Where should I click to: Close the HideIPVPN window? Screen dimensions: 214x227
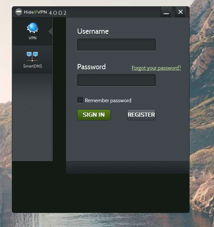click(x=180, y=12)
